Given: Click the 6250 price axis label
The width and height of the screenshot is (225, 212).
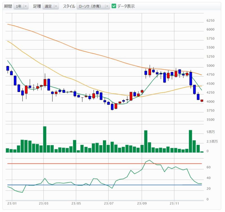Looking at the screenshot, I should (x=210, y=21).
